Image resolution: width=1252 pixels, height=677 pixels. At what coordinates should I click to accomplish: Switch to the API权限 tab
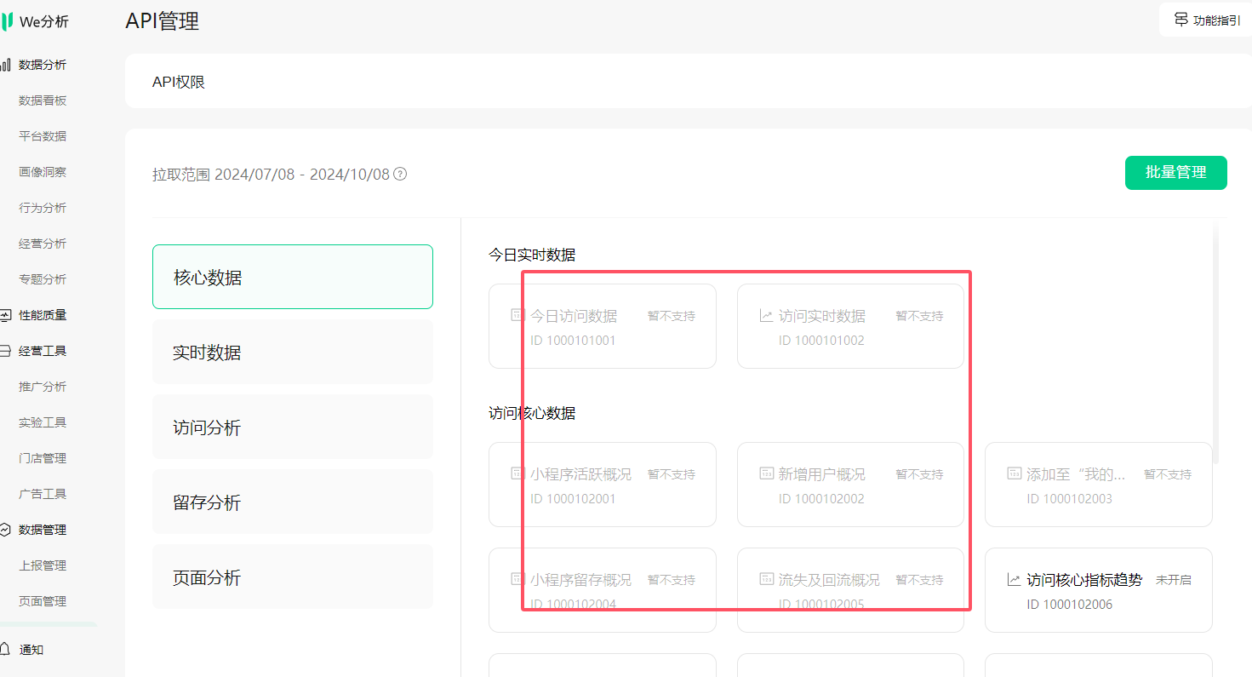pos(179,83)
